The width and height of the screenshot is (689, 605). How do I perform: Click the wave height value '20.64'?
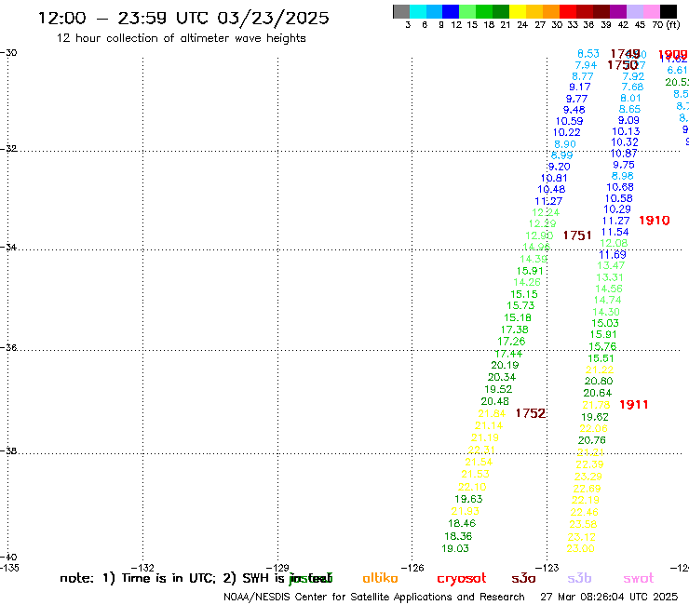click(x=597, y=393)
